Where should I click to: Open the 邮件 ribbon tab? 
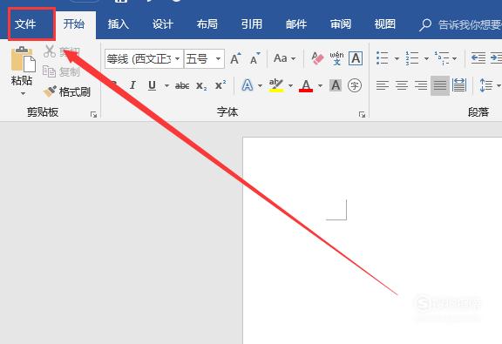[296, 24]
